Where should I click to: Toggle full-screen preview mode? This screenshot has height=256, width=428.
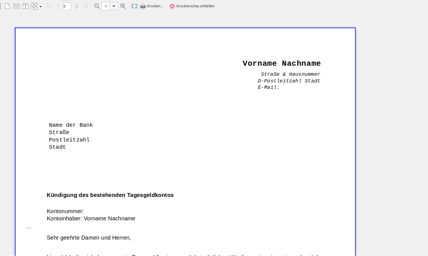point(134,6)
